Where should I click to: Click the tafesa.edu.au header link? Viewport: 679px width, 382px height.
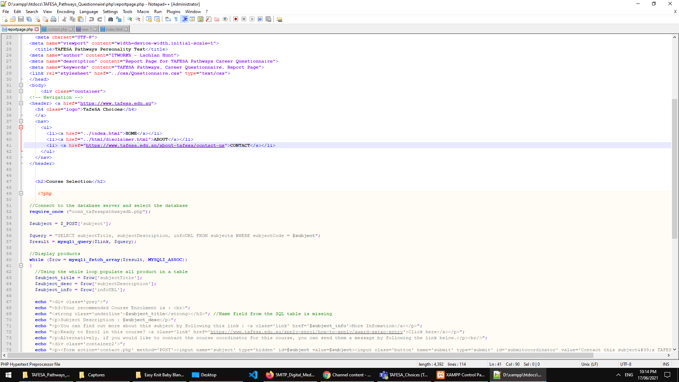(x=116, y=103)
